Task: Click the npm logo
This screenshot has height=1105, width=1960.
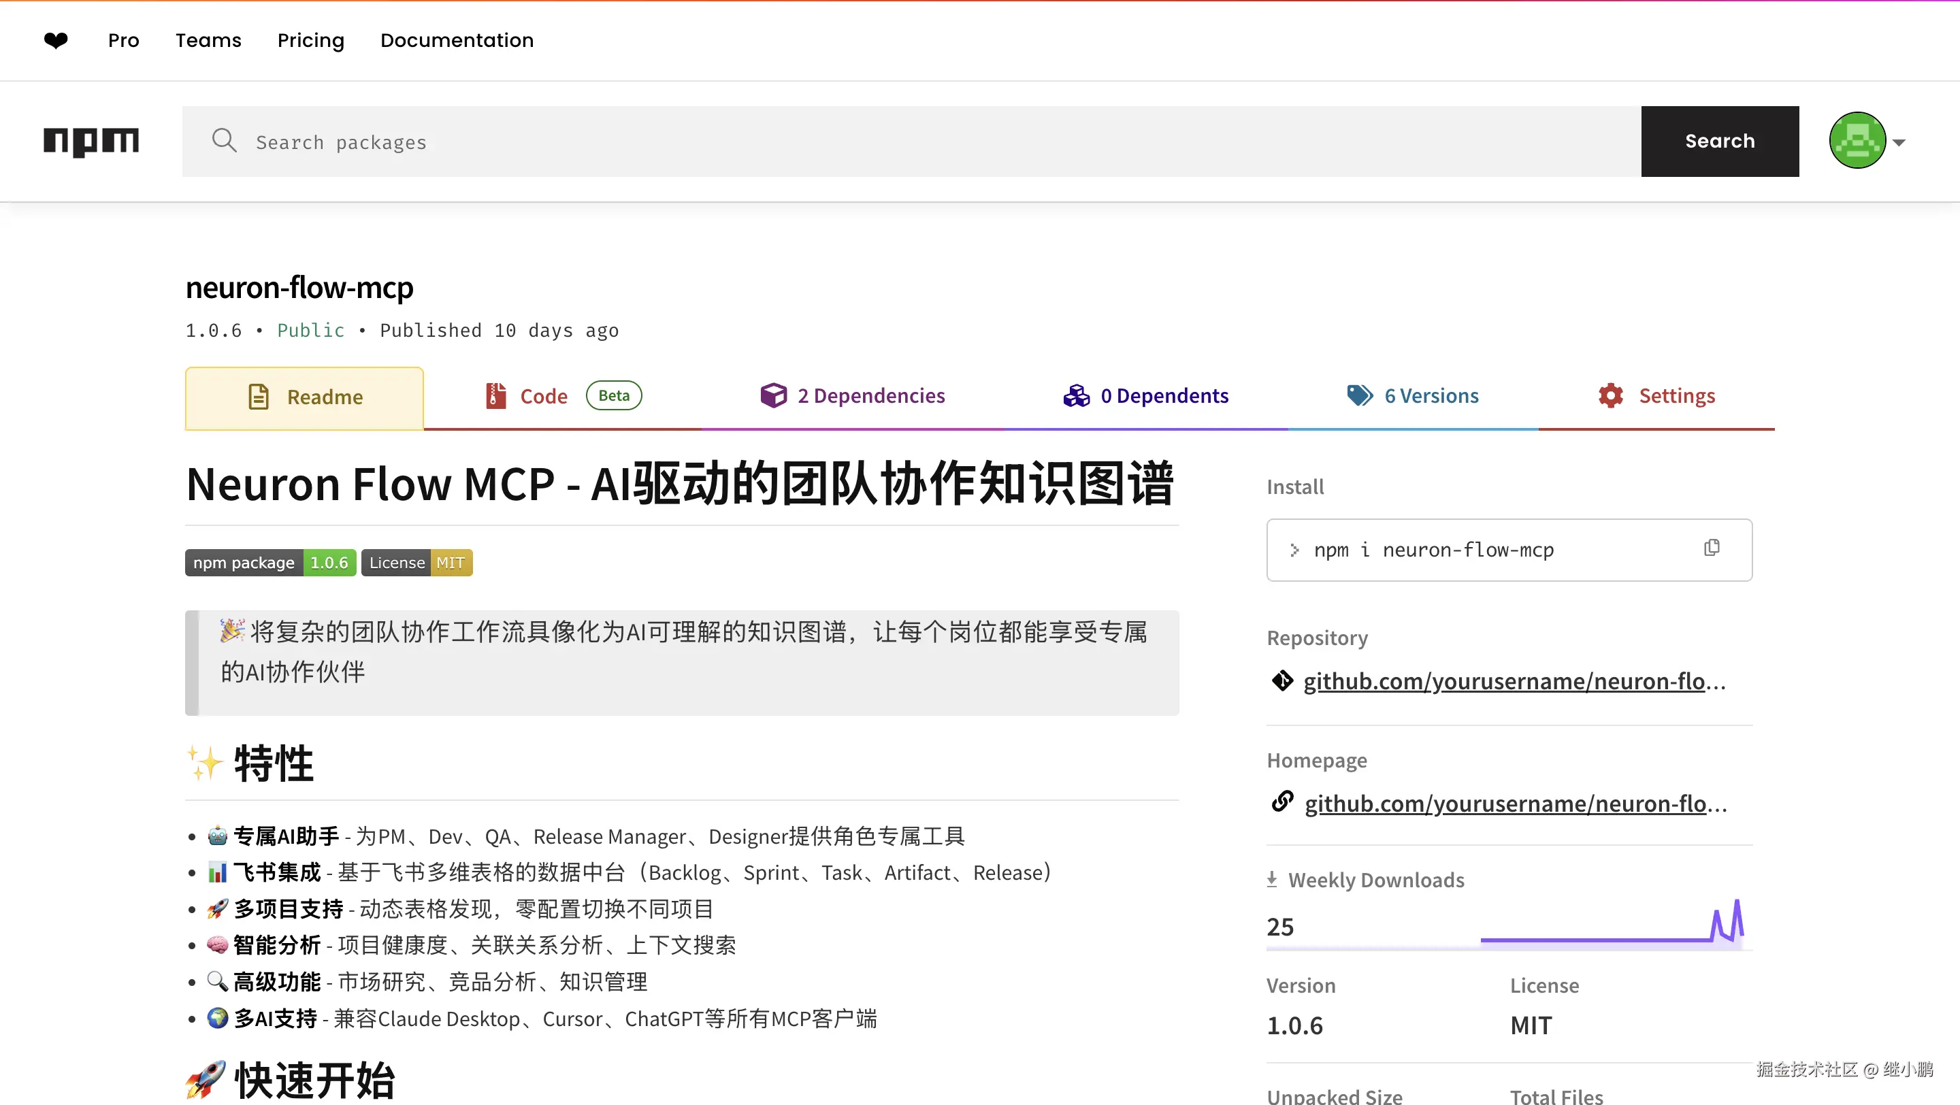Action: point(91,142)
